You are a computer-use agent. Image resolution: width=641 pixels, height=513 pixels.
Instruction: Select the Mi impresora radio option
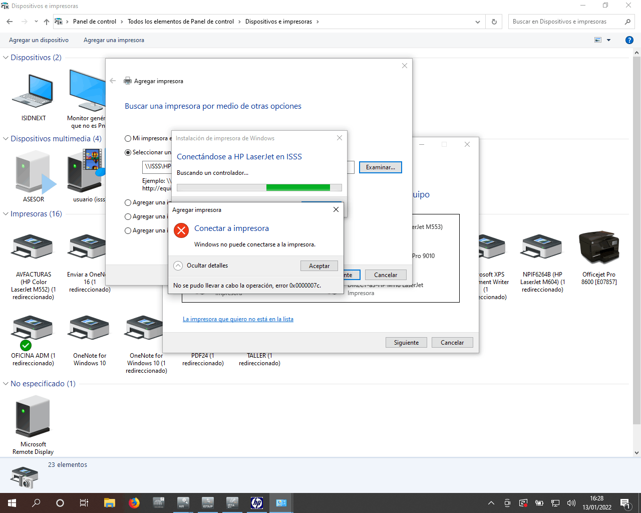click(128, 138)
